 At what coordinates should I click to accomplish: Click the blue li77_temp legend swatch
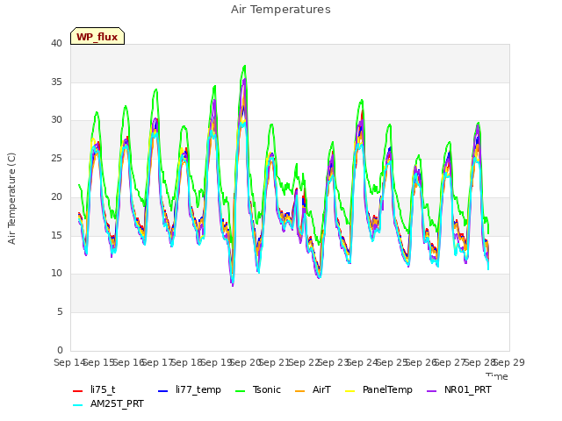pos(163,391)
